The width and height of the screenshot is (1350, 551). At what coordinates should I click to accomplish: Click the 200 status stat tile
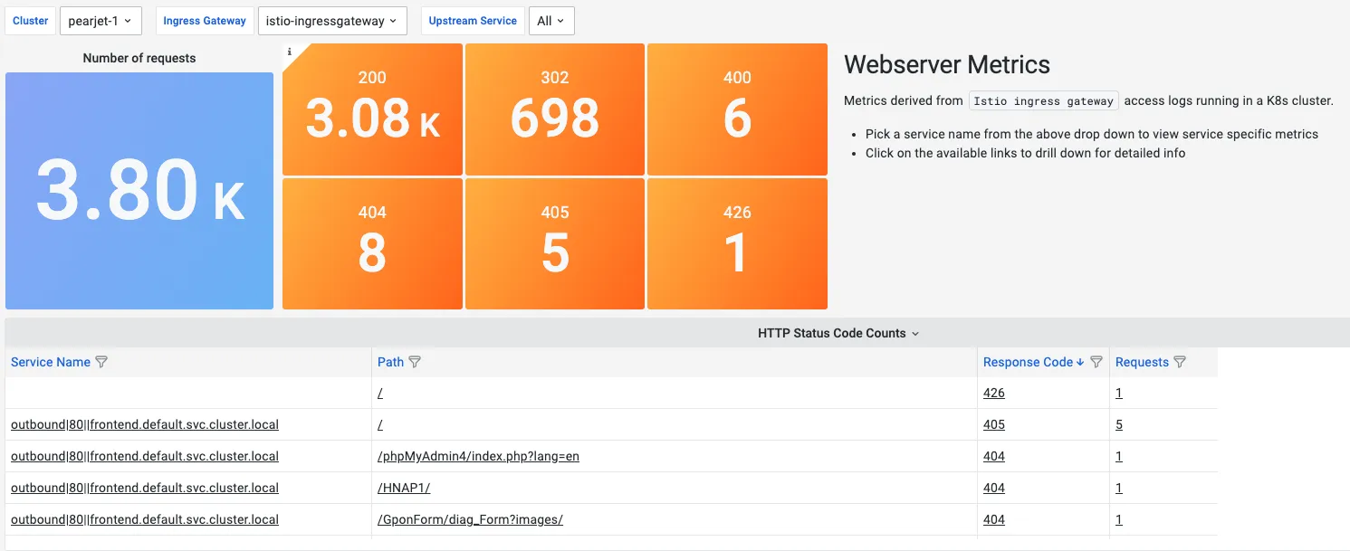tap(372, 109)
